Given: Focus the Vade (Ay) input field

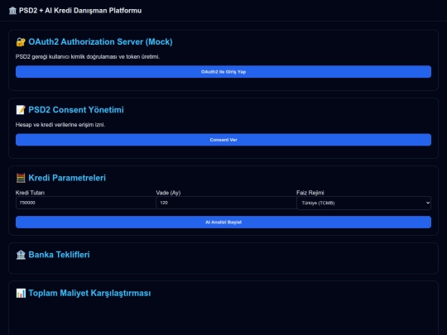Looking at the screenshot, I should point(226,203).
